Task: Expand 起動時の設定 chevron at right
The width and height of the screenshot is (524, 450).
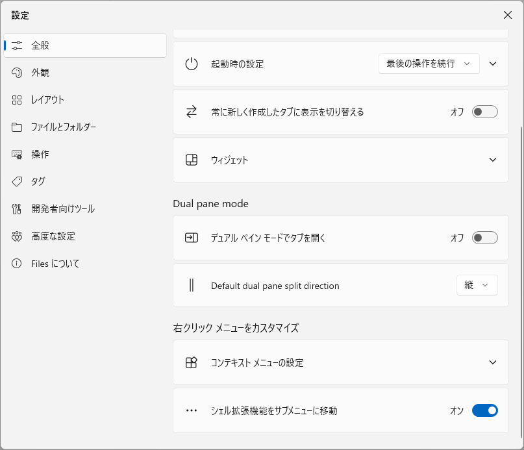Action: [493, 64]
